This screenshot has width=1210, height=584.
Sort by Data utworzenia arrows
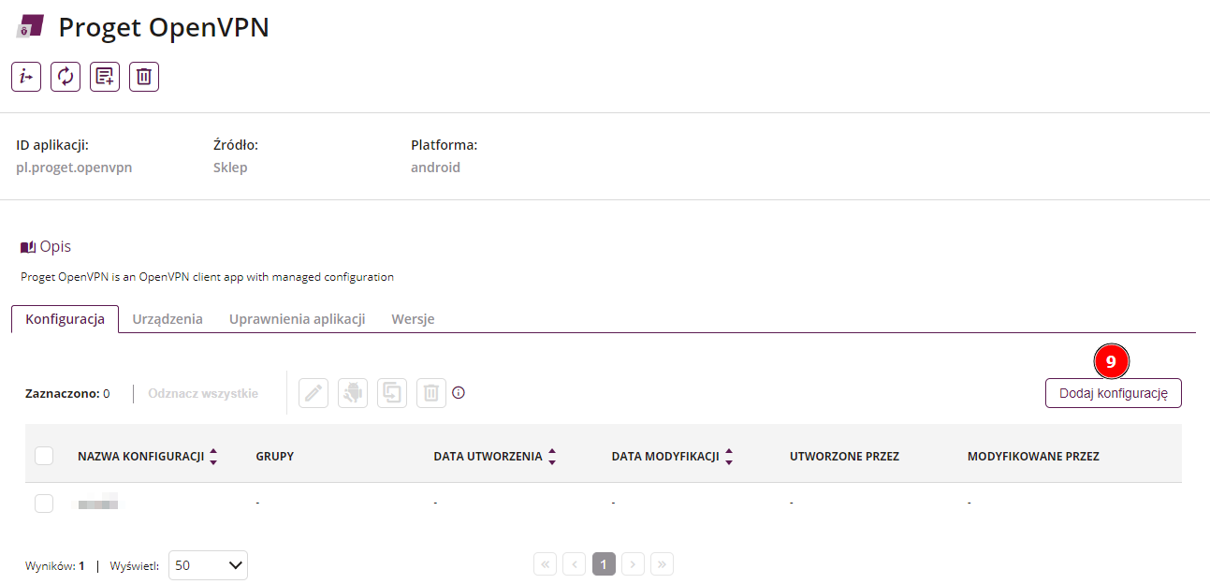coord(552,457)
